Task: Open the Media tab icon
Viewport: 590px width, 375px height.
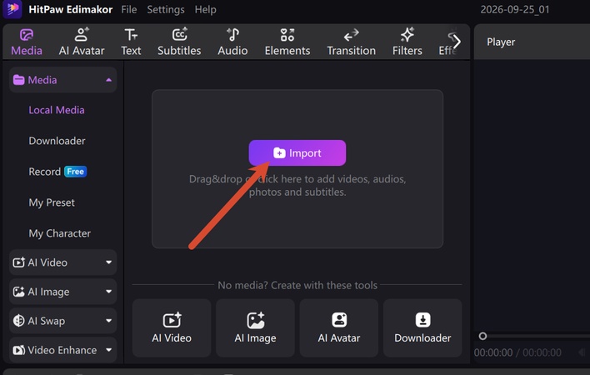Action: click(27, 35)
